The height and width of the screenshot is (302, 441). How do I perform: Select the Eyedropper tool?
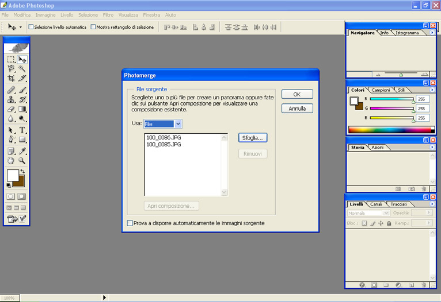[22, 151]
